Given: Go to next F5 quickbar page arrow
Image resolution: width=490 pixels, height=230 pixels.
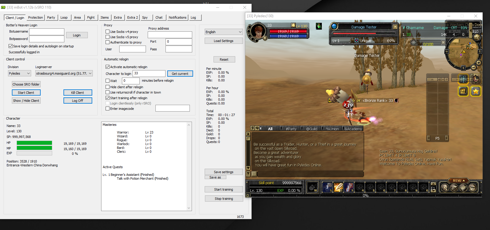Looking at the screenshot, I should pos(447,138).
